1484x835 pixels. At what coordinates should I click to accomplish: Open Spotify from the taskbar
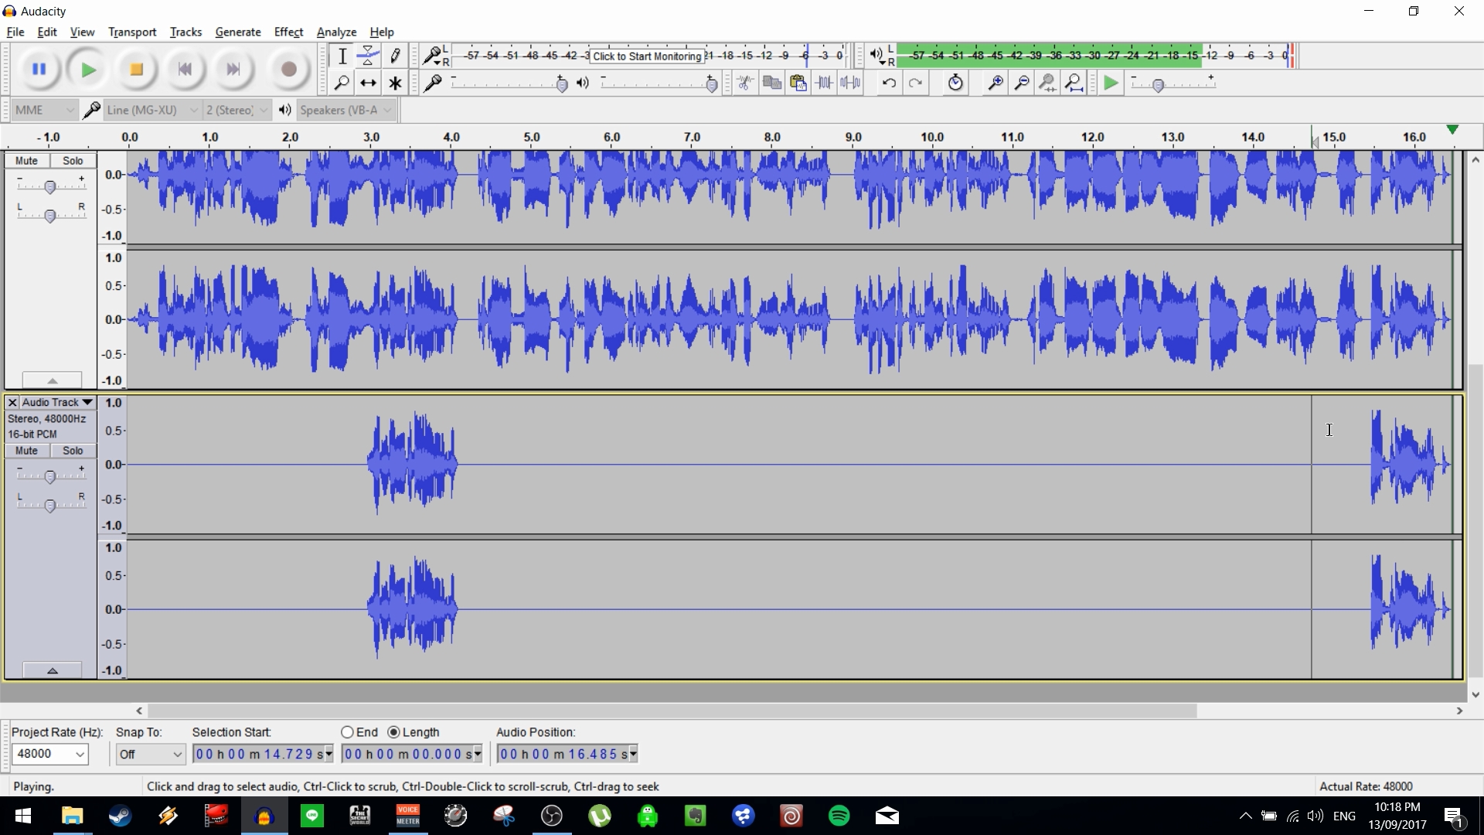[839, 816]
